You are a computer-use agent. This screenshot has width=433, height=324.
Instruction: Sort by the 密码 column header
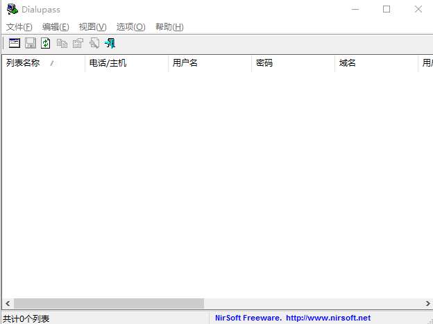[x=294, y=63]
